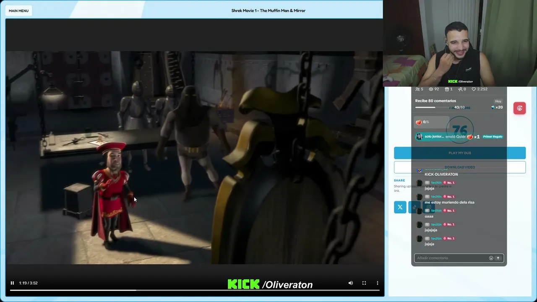
Task: Click the streamer webcam feed
Action: coord(460,43)
